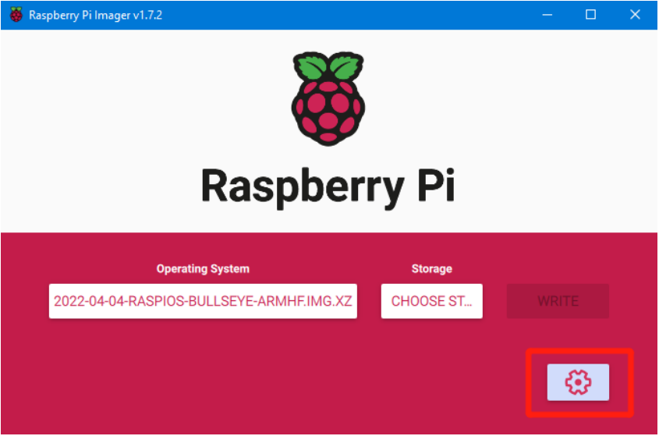The image size is (659, 436).
Task: Open the CHOOSE STORAGE device list
Action: tap(431, 301)
